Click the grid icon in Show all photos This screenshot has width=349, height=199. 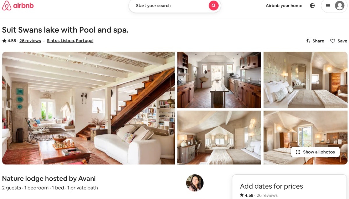(x=298, y=152)
